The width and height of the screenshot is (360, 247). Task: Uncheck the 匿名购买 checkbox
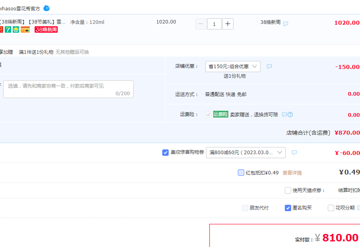tap(288, 208)
